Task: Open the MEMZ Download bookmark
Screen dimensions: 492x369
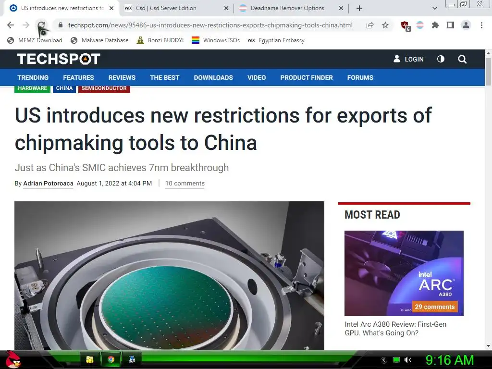Action: 35,40
